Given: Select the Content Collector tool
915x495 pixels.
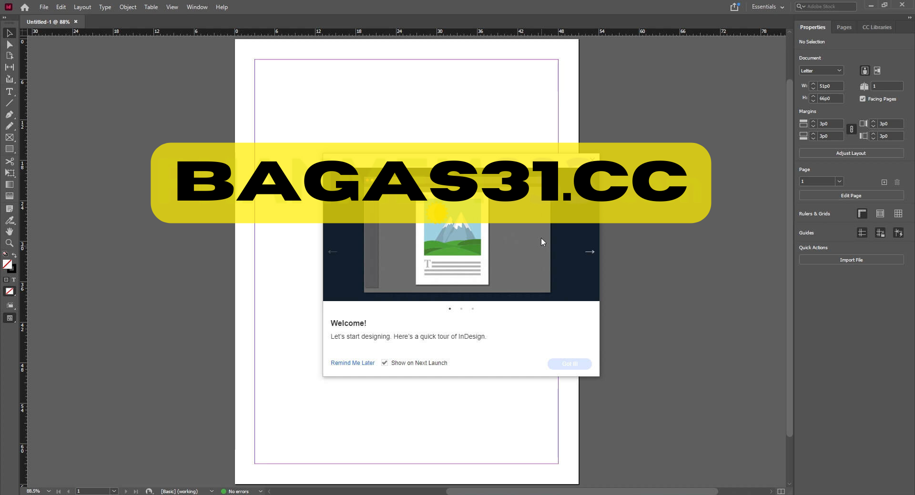Looking at the screenshot, I should coord(9,79).
